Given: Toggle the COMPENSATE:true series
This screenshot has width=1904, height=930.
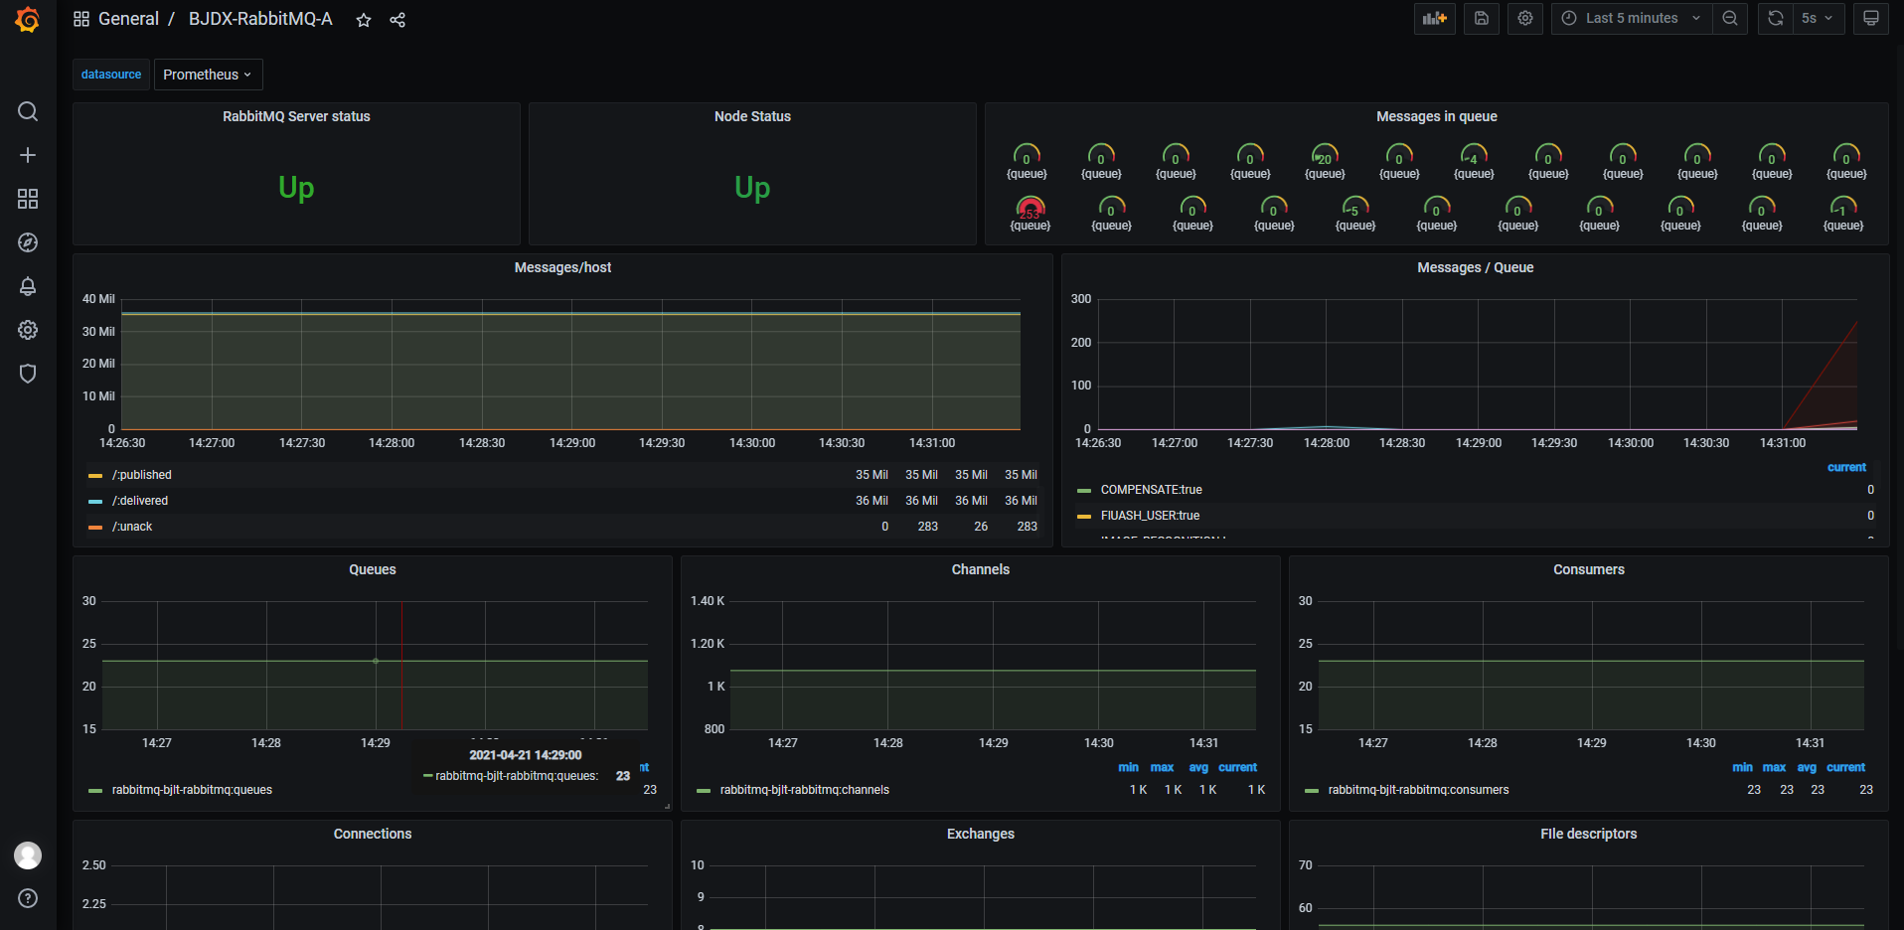Looking at the screenshot, I should pos(1151,490).
